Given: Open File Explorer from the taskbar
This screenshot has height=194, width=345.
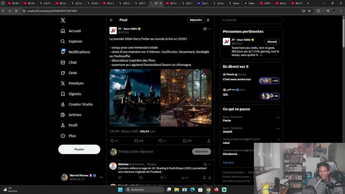Looking at the screenshot, I should coord(177,190).
